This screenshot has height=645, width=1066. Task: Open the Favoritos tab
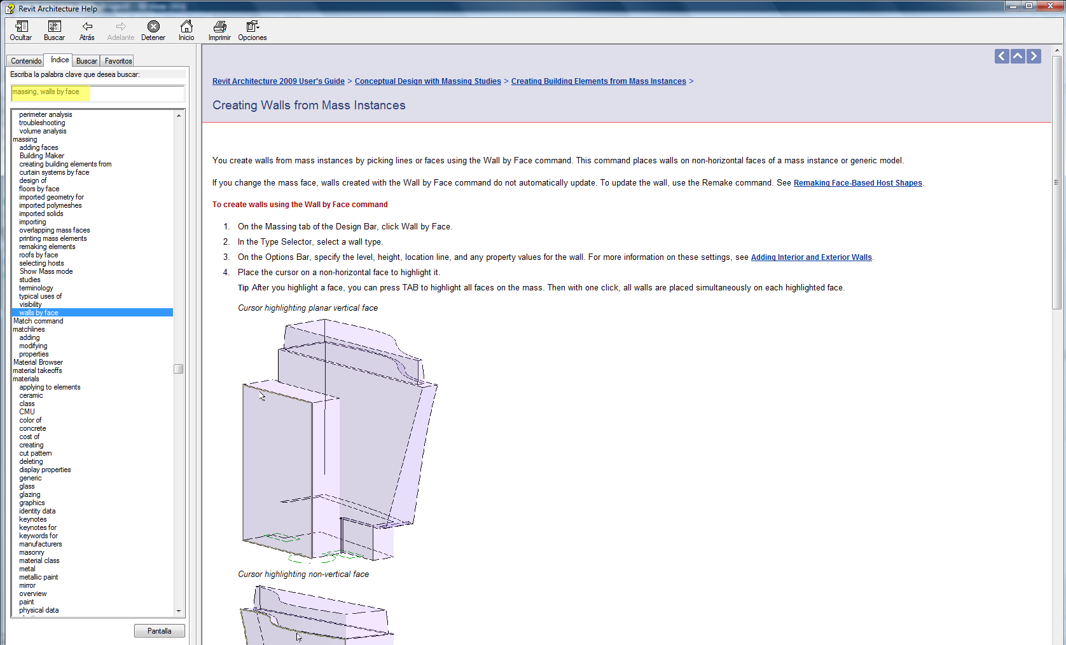click(118, 61)
